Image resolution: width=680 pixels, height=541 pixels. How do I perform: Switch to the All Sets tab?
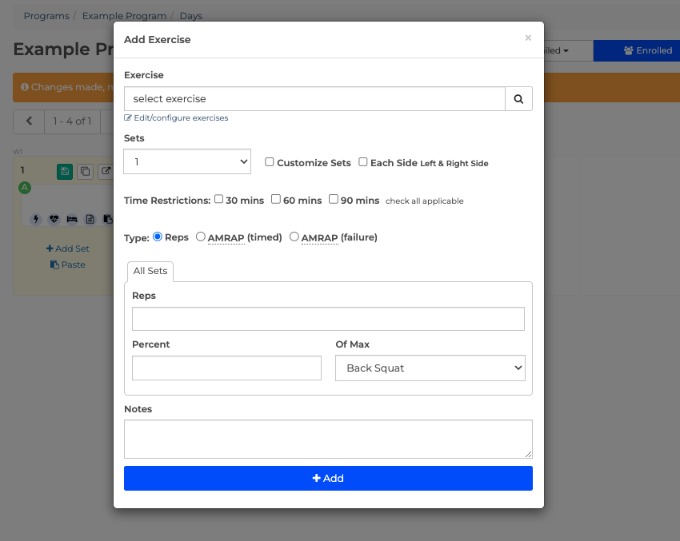coord(150,271)
